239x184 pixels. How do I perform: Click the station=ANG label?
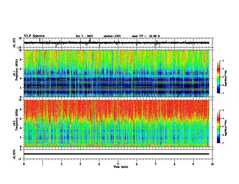[112, 36]
